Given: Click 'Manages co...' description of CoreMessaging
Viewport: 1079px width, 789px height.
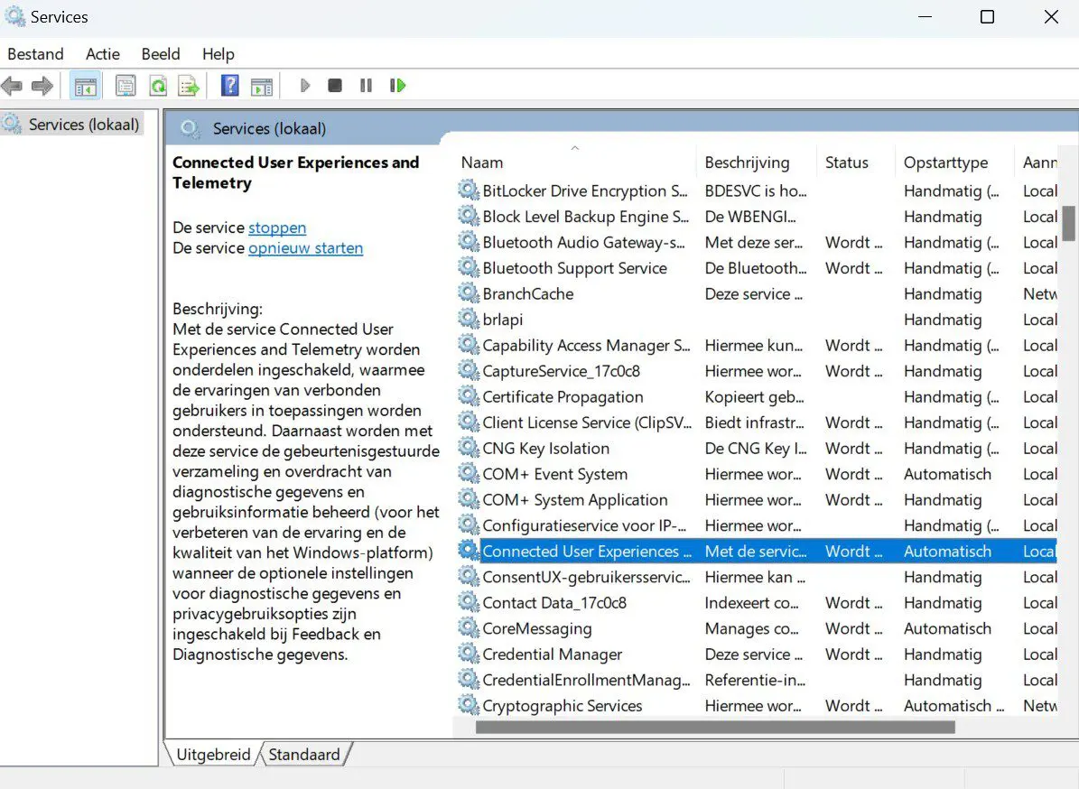Looking at the screenshot, I should click(x=751, y=628).
